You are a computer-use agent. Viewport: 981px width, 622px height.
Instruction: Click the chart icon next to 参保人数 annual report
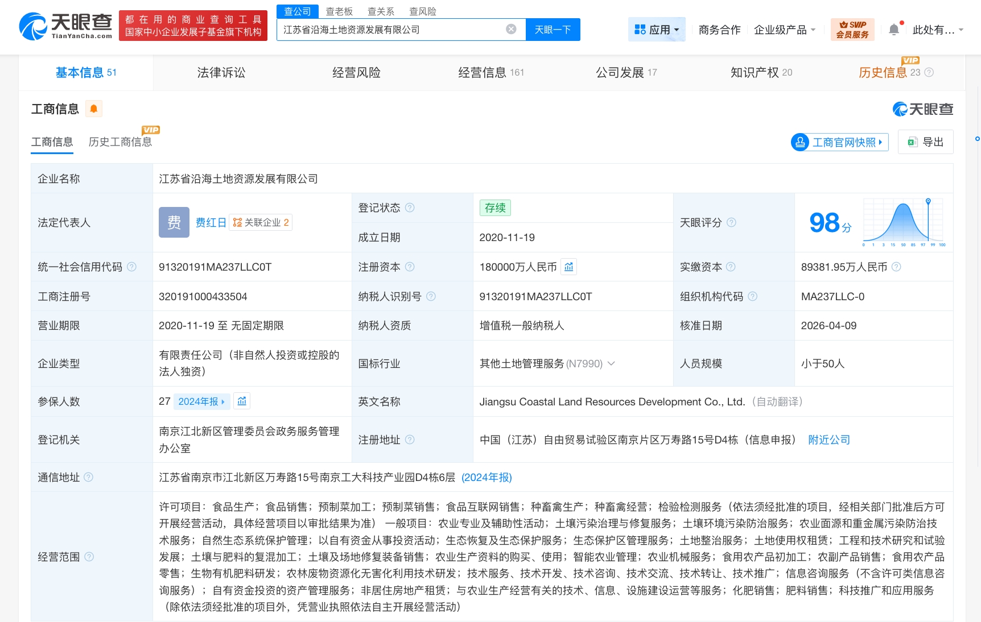tap(242, 401)
